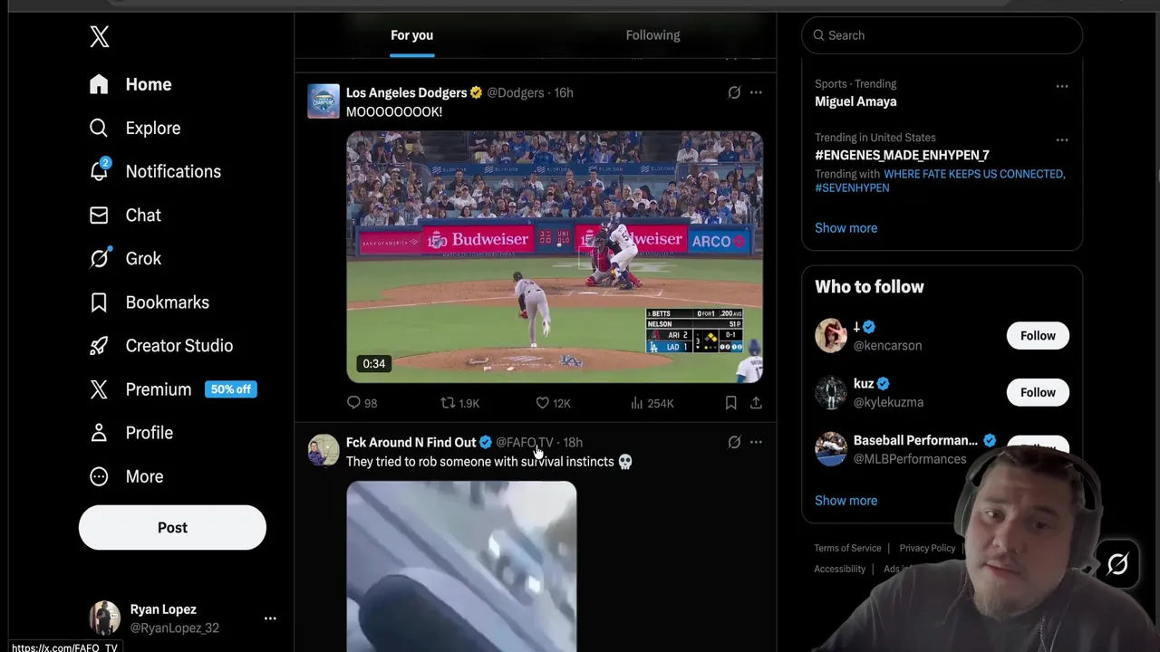Open Grok in the sidebar
The image size is (1160, 652).
click(125, 258)
